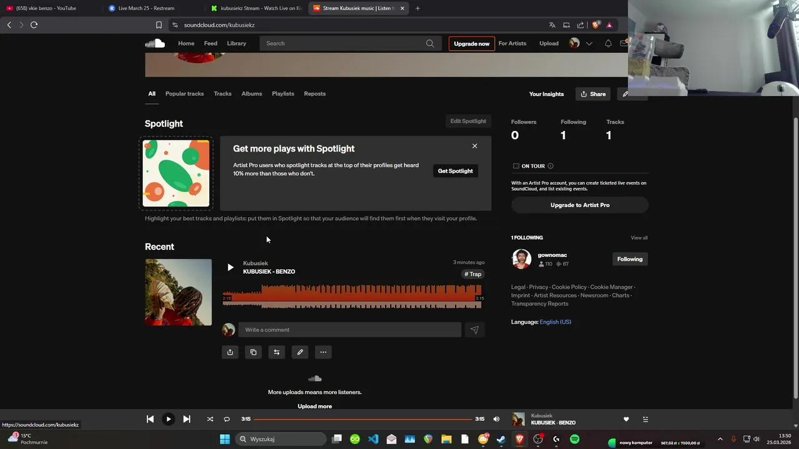Toggle the volume speaker in player bar
This screenshot has height=449, width=799.
pyautogui.click(x=496, y=419)
